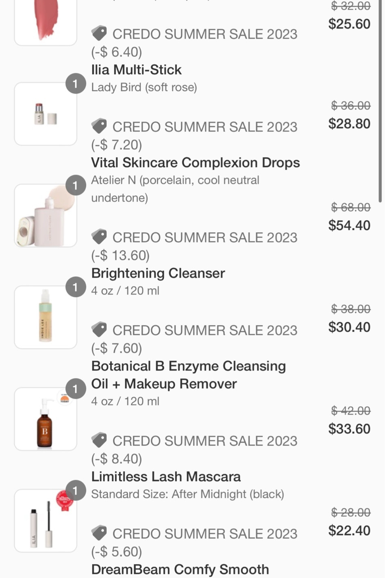Screen dimensions: 385x578
Task: Click the vertical scrollbar on the right edge
Action: coord(381,102)
